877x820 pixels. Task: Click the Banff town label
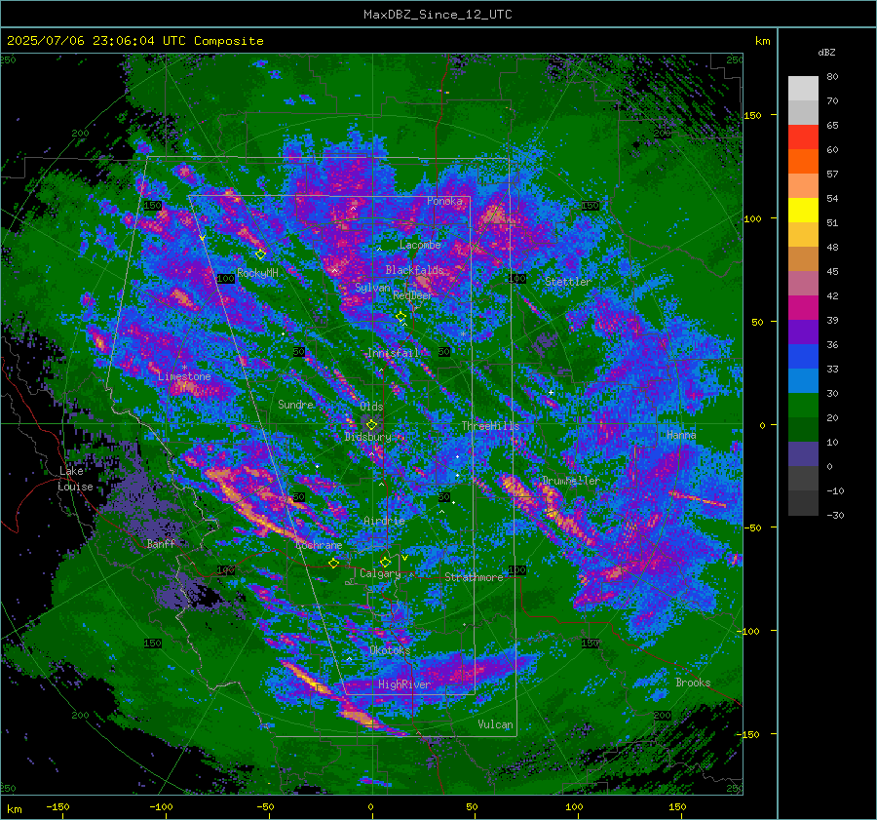[x=161, y=543]
